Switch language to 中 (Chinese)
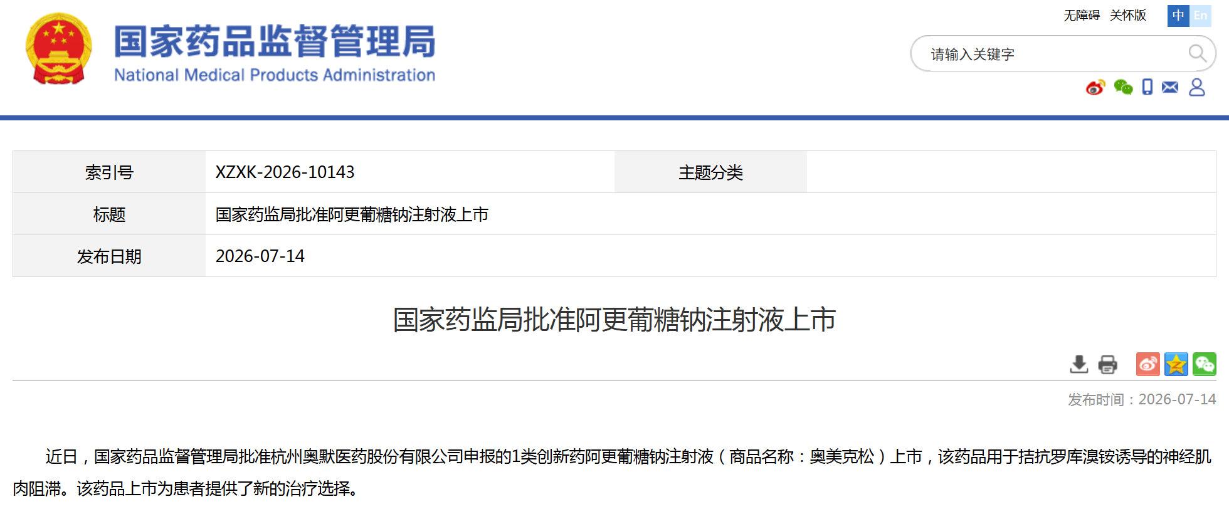This screenshot has width=1229, height=509. (x=1178, y=16)
